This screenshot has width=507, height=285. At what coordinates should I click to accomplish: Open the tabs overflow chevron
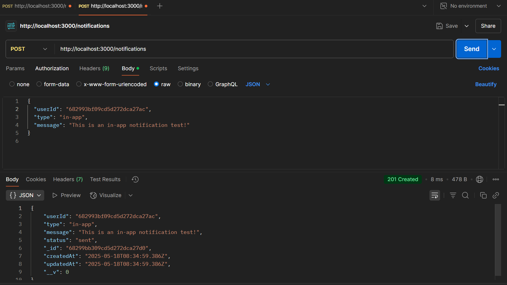pyautogui.click(x=424, y=6)
